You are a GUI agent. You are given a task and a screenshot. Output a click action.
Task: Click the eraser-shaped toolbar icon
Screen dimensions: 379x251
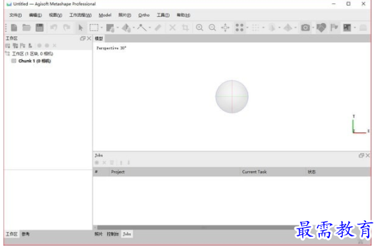[x=158, y=27]
